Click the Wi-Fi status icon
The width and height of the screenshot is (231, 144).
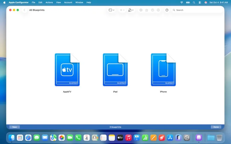click(x=182, y=2)
